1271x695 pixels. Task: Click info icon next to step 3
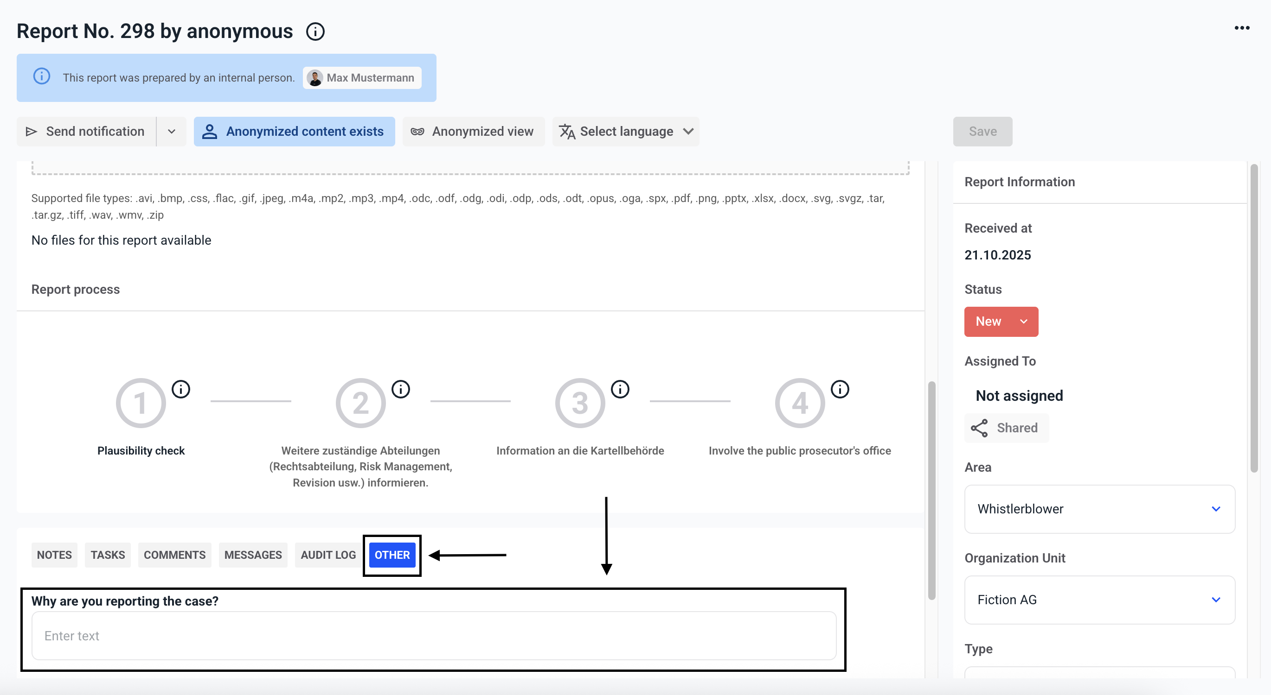tap(620, 389)
